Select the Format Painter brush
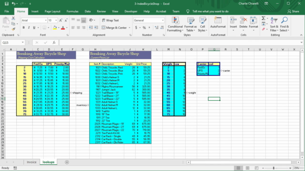The height and width of the screenshot is (171, 305). (x=13, y=29)
